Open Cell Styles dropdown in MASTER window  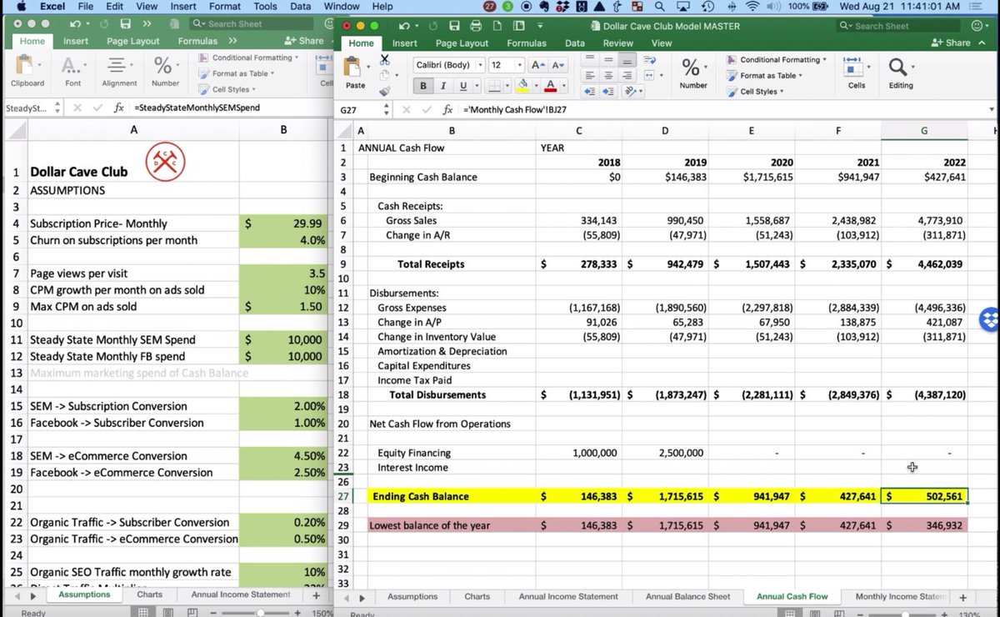coord(755,91)
